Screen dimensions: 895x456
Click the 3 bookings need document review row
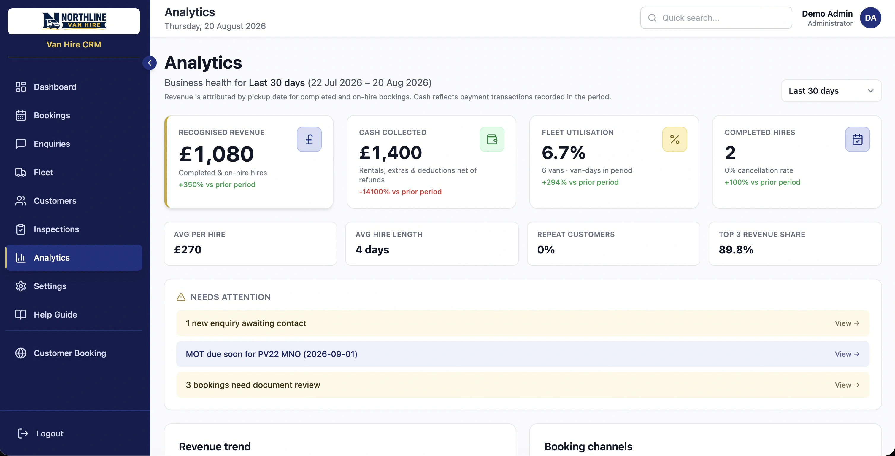523,385
